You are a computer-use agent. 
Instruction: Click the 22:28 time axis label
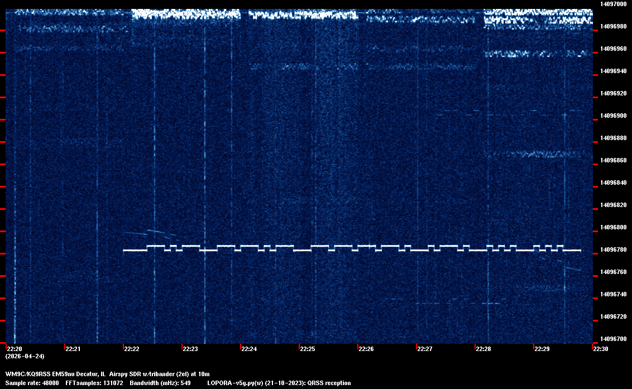483,349
